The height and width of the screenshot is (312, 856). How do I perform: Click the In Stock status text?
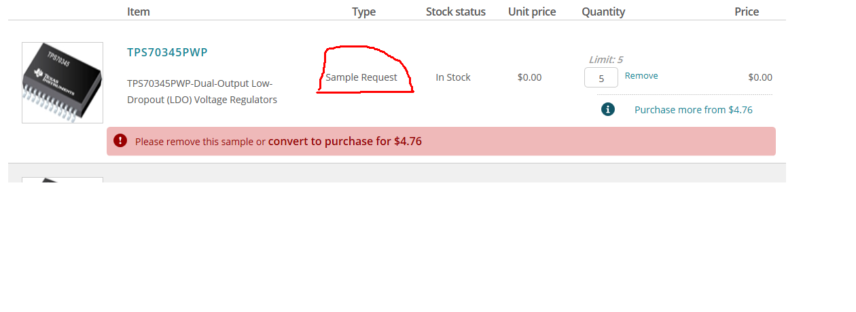point(453,77)
